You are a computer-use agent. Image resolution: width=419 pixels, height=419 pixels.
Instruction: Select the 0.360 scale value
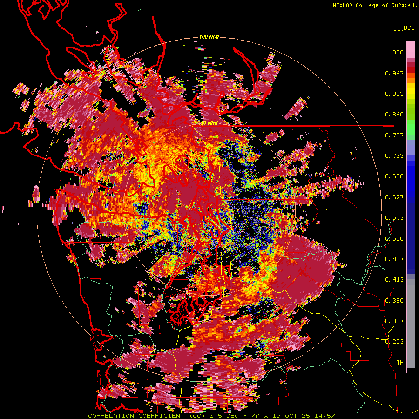[x=394, y=301]
